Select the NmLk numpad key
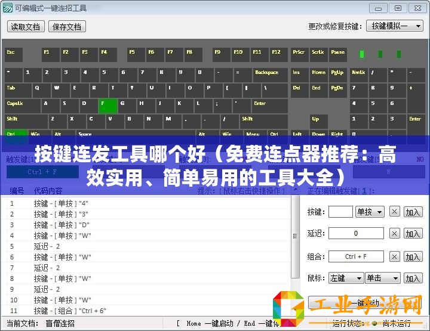This screenshot has height=331, width=430. coord(359,75)
